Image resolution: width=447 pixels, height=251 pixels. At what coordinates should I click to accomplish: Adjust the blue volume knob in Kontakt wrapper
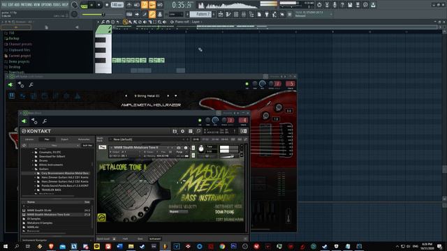point(215,121)
